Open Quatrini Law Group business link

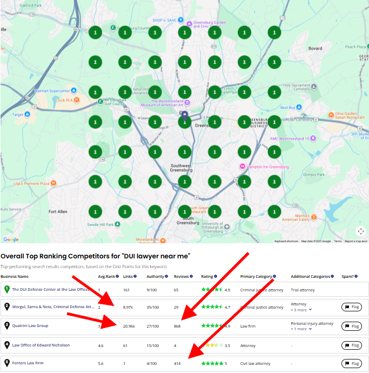pyautogui.click(x=30, y=325)
